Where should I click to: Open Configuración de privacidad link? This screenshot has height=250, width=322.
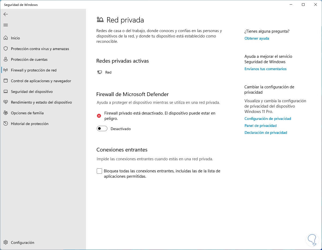coord(268,119)
